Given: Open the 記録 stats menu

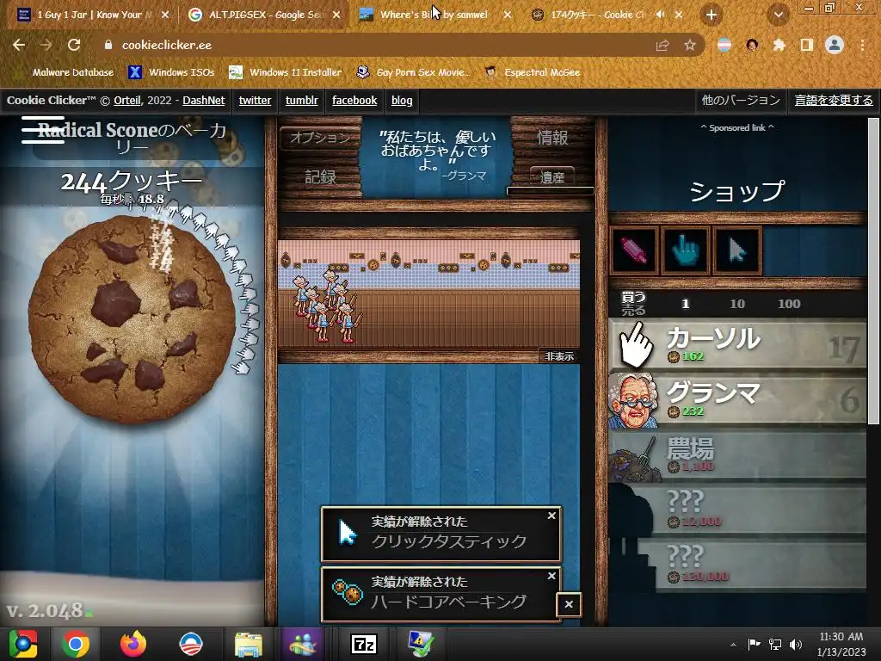Looking at the screenshot, I should tap(320, 177).
